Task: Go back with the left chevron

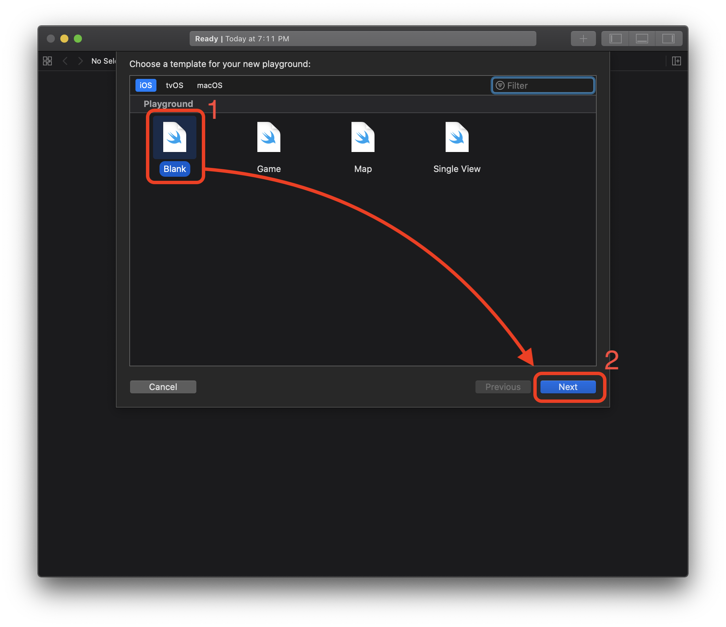Action: (x=65, y=61)
